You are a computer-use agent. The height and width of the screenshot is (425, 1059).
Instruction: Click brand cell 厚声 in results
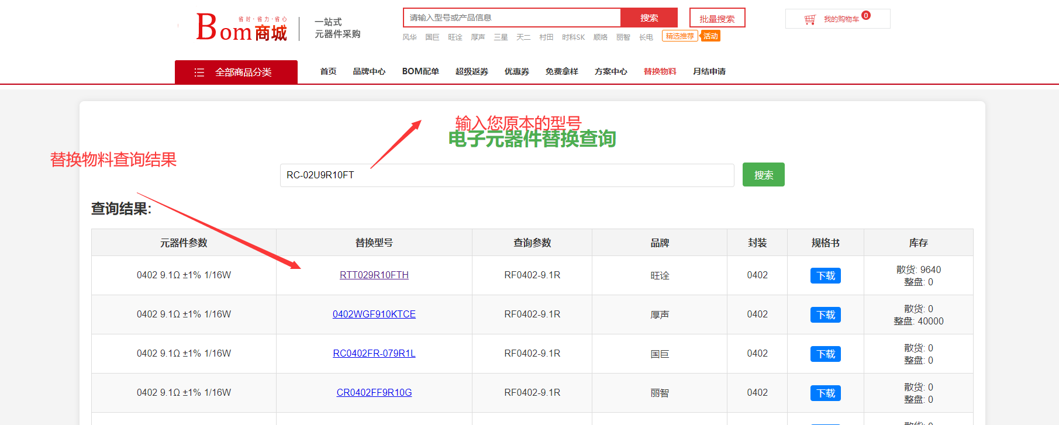(x=660, y=315)
